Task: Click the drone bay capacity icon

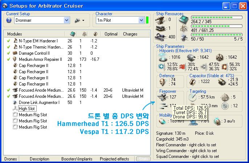Action: pyautogui.click(x=160, y=37)
